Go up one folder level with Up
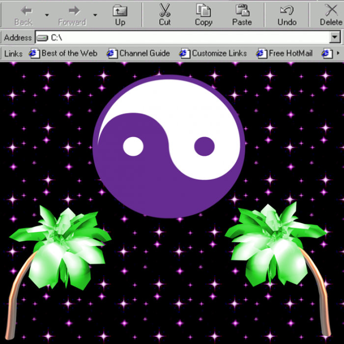This screenshot has width=344, height=344. [120, 14]
